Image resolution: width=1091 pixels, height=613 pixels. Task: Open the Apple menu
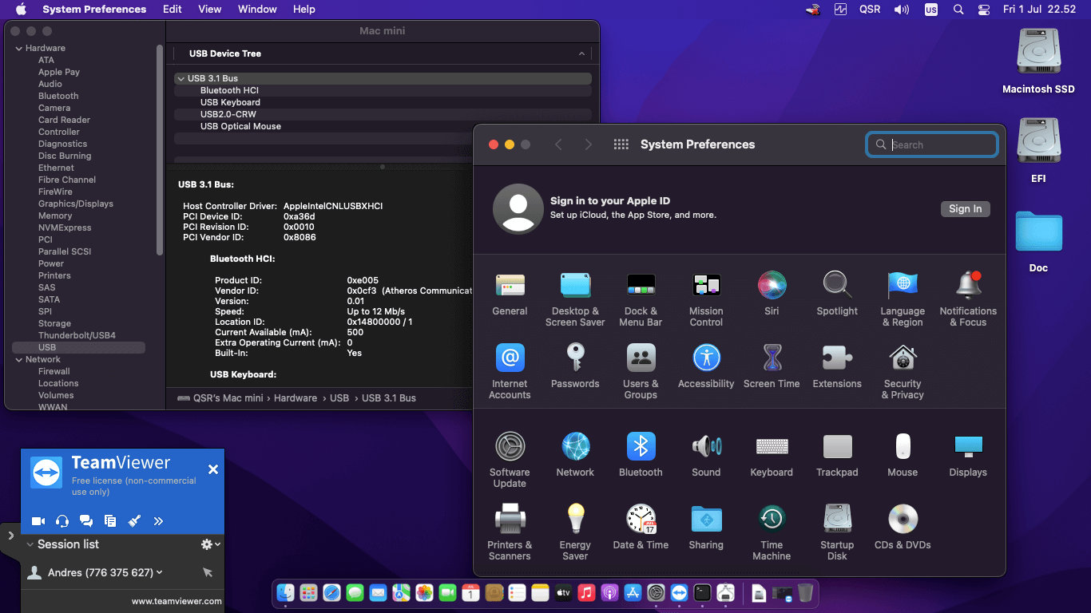(x=20, y=9)
